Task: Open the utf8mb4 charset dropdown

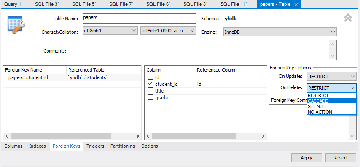Action: click(110, 31)
